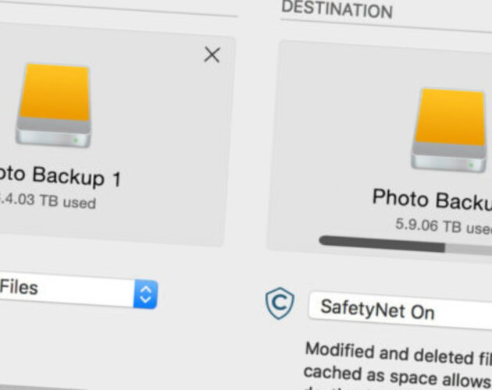Click the green LED on the destination drive icon

coord(471,165)
